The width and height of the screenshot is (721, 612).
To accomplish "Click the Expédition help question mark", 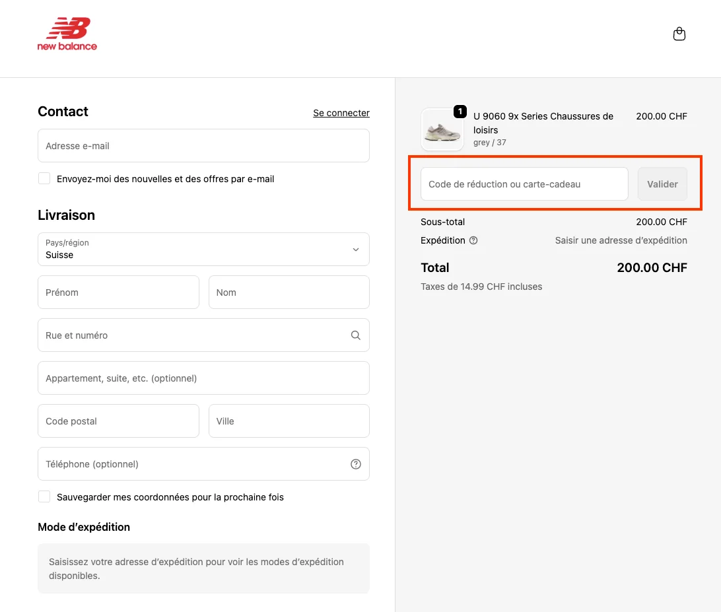I will point(474,240).
